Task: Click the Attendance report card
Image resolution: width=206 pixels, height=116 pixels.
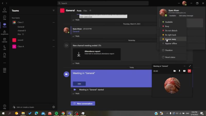Action: 97,54
